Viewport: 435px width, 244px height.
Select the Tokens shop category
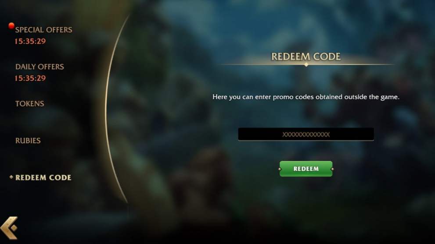point(29,103)
